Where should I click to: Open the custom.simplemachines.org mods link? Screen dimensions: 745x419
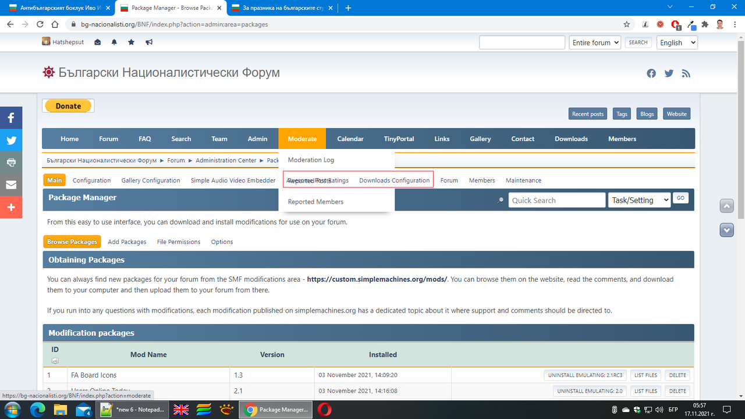377,279
